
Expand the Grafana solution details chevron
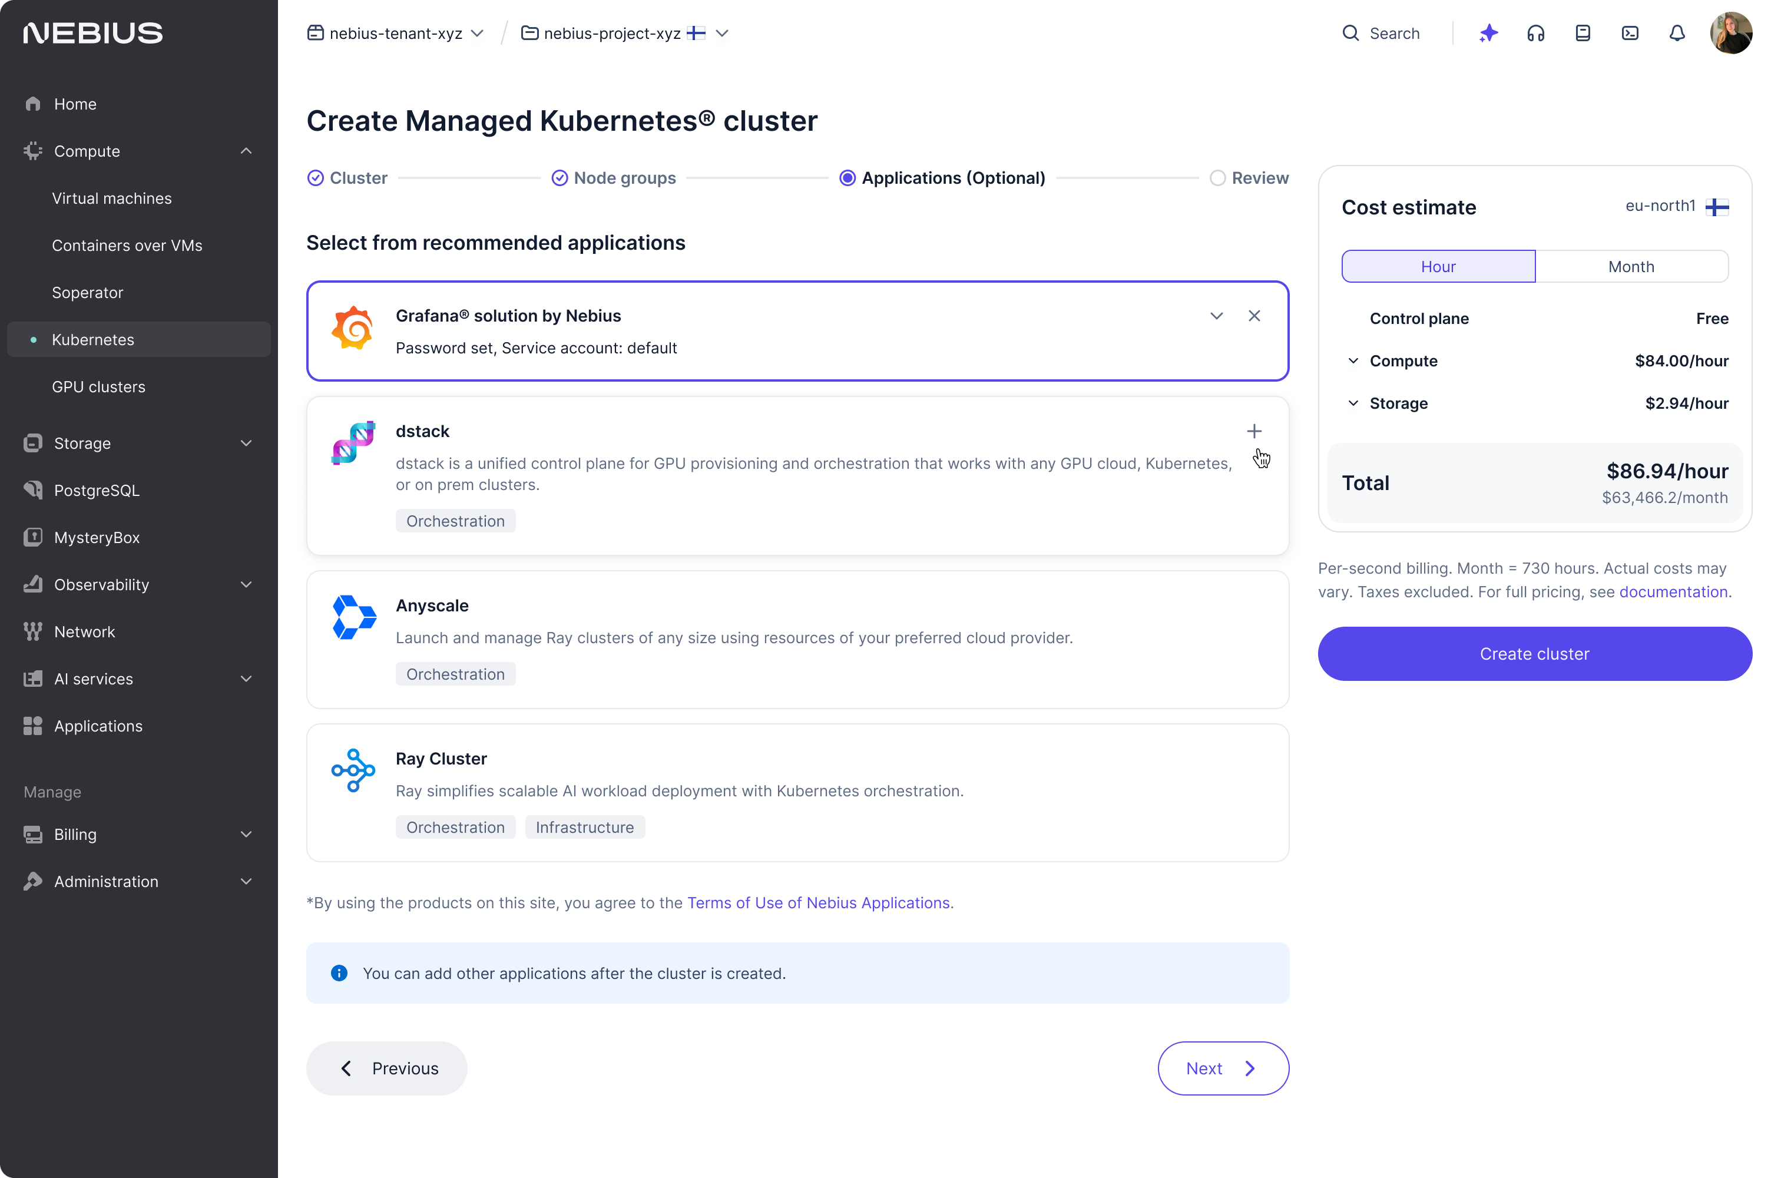[x=1216, y=316]
